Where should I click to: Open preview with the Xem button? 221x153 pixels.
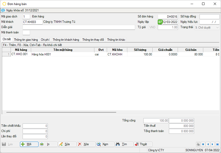pos(105,144)
